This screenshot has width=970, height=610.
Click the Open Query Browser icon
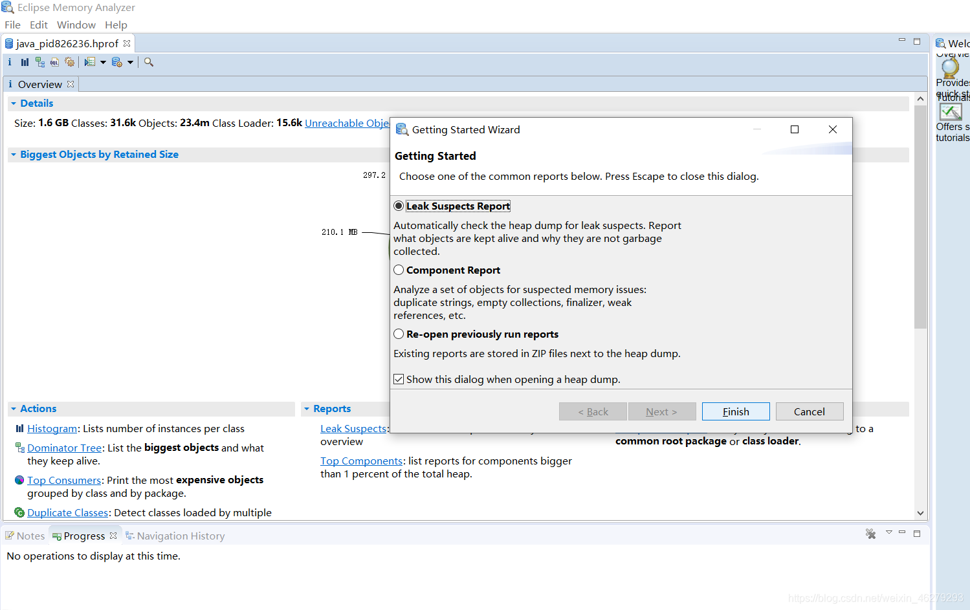coord(117,62)
